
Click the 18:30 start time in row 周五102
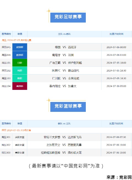116,70
